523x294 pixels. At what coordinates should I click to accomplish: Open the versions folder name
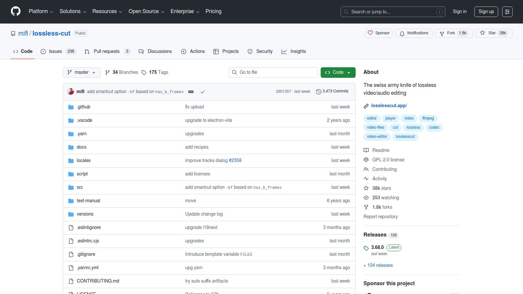(85, 214)
